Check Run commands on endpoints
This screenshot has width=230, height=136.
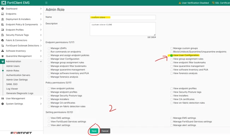(x=49, y=52)
